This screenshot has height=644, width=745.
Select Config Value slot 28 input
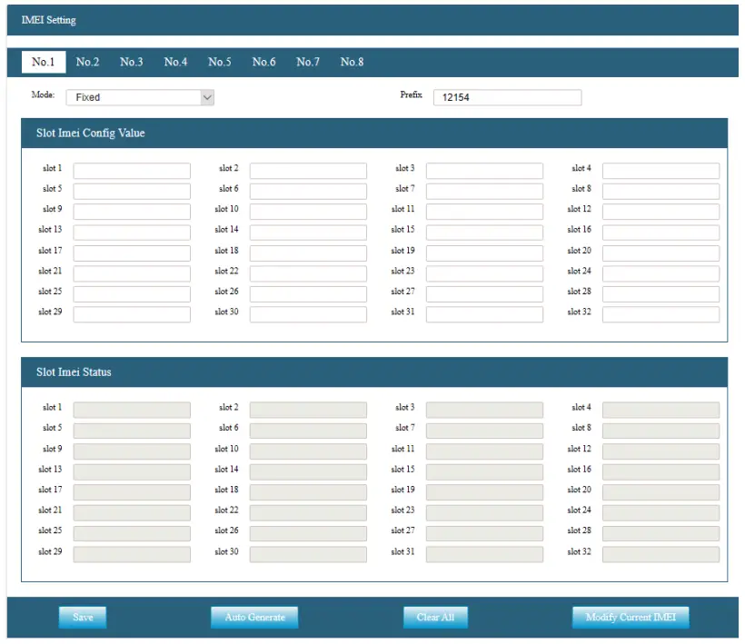pyautogui.click(x=661, y=294)
